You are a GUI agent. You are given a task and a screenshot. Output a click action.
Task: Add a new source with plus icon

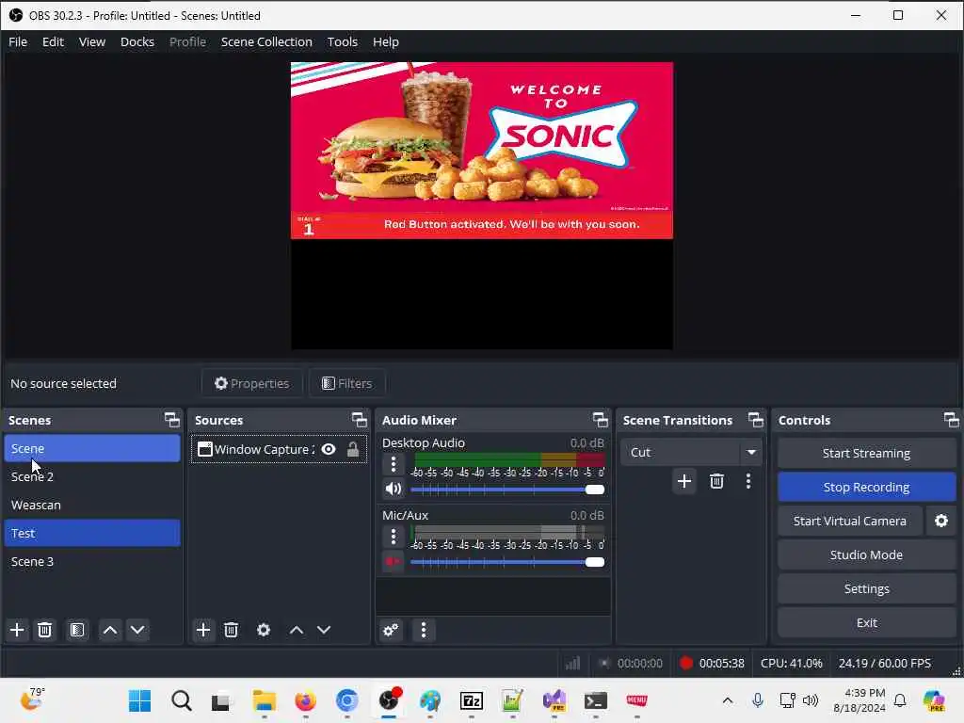(x=203, y=630)
